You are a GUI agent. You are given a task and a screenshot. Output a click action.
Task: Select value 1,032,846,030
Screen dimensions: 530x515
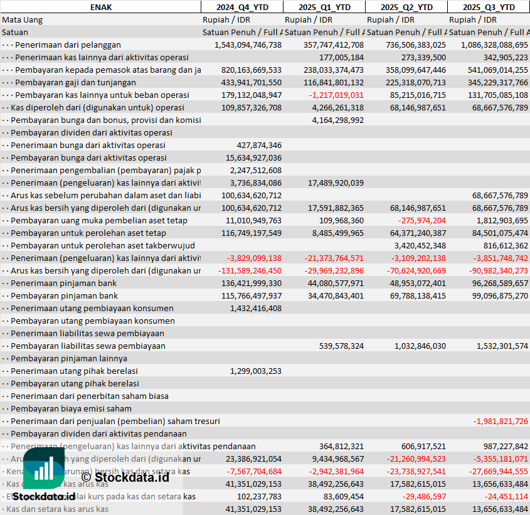coord(420,346)
